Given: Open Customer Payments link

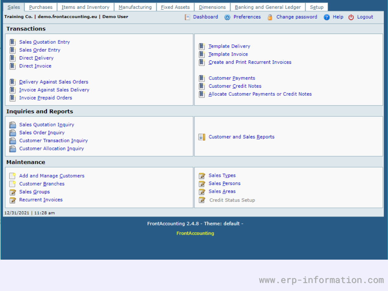Looking at the screenshot, I should click(232, 78).
